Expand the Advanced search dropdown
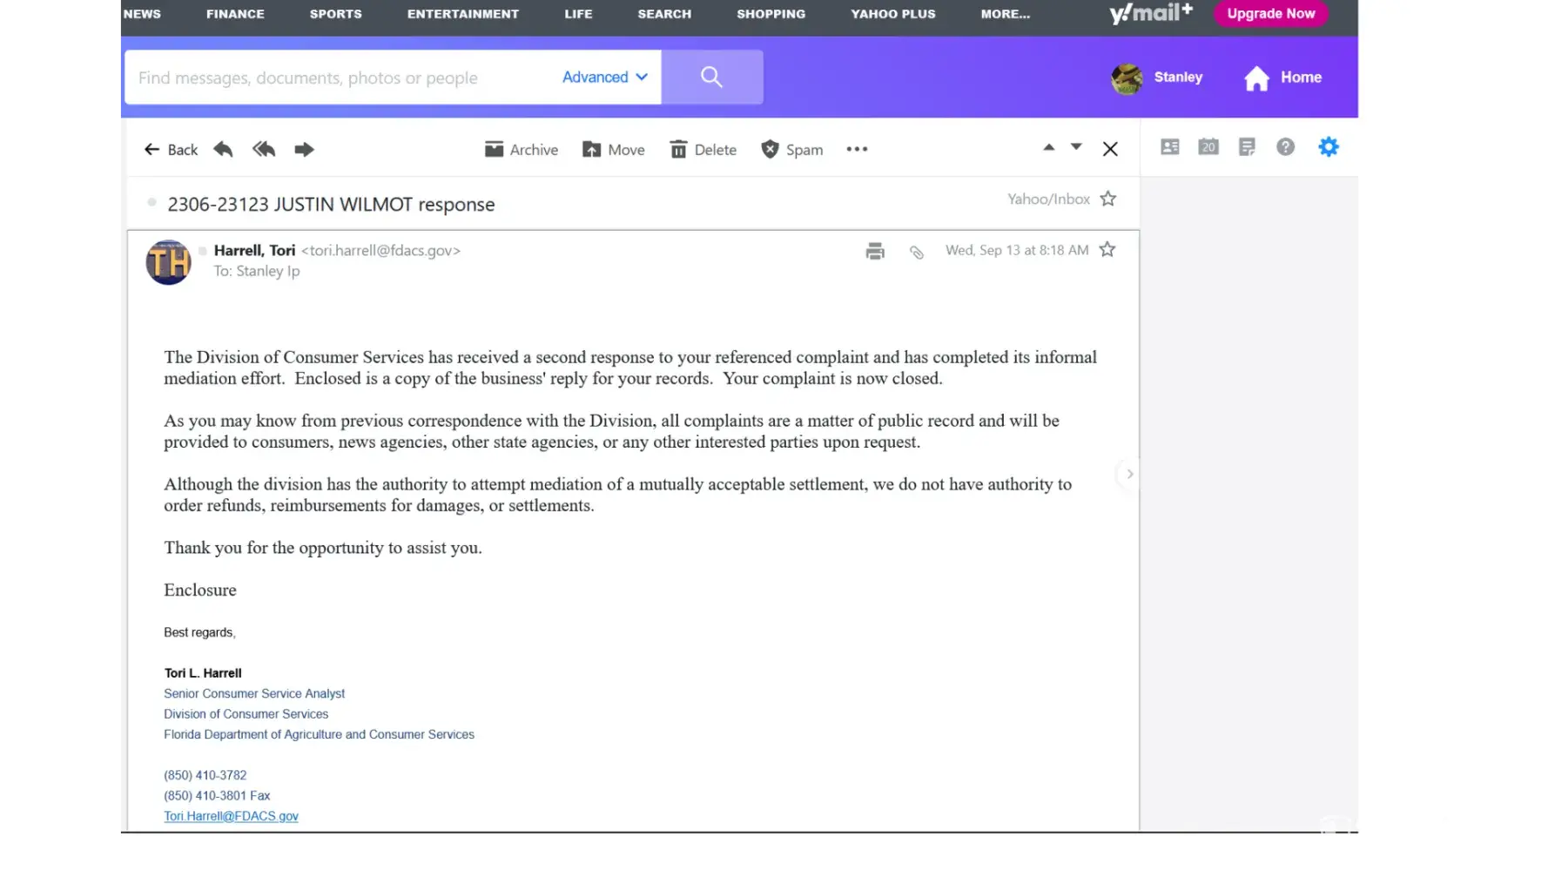The width and height of the screenshot is (1548, 871). (x=605, y=78)
